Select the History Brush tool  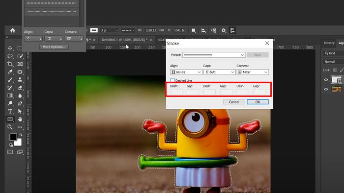(x=10, y=88)
